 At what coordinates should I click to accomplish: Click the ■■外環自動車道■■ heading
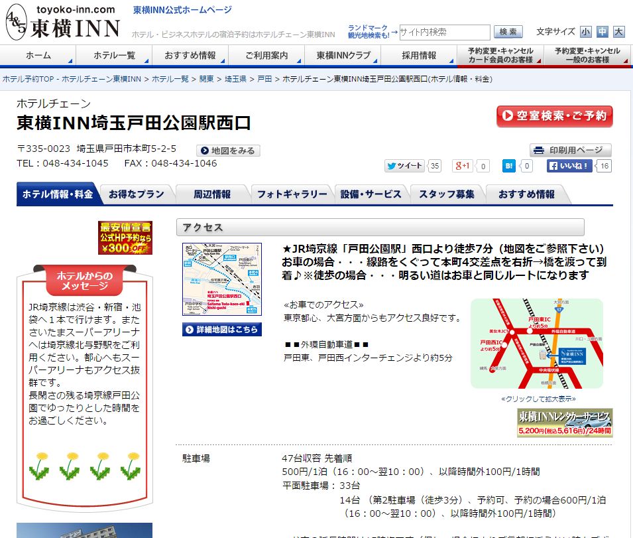coord(327,344)
